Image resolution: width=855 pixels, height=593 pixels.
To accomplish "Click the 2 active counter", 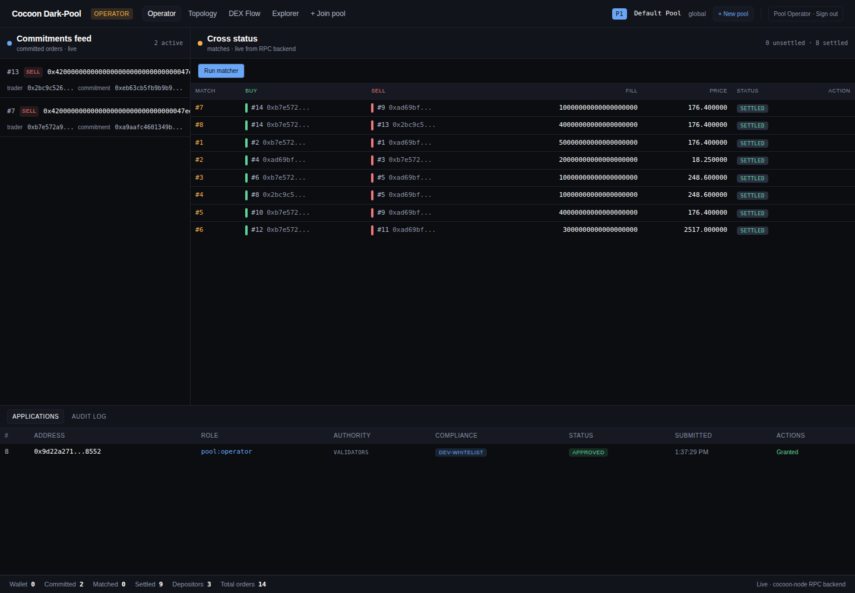I will tap(169, 43).
